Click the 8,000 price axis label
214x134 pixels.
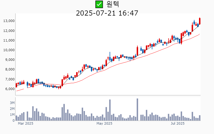click(10, 69)
